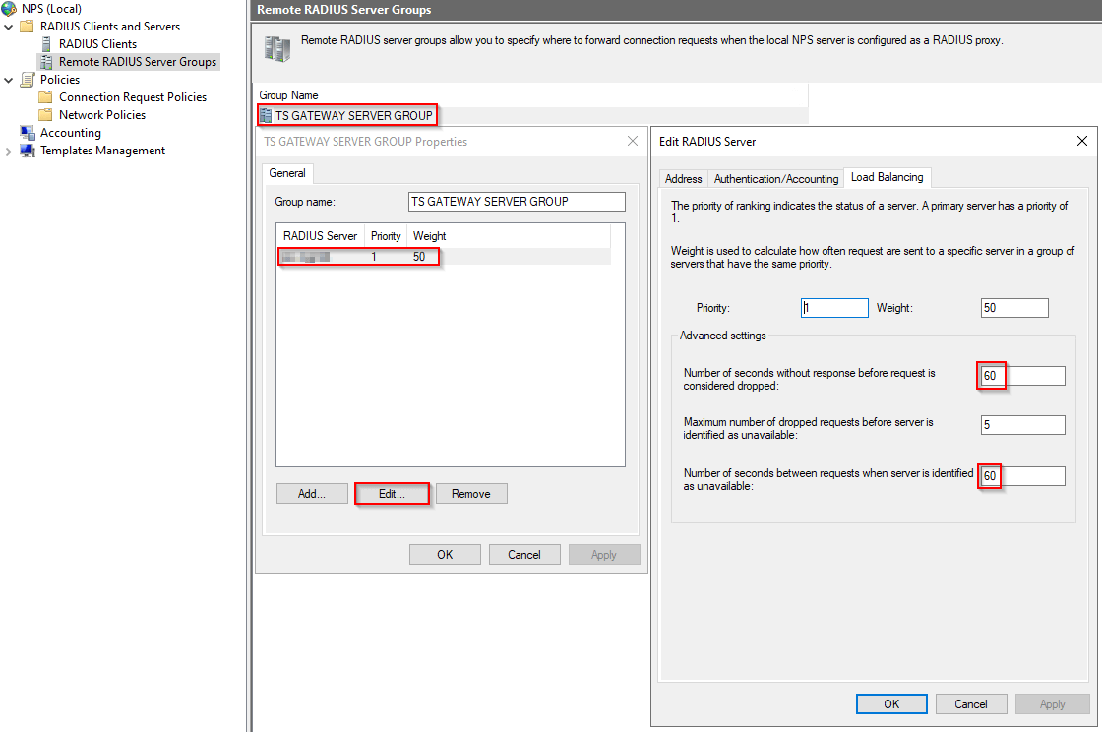Click the Policies scroll icon
The width and height of the screenshot is (1102, 732).
pyautogui.click(x=28, y=80)
